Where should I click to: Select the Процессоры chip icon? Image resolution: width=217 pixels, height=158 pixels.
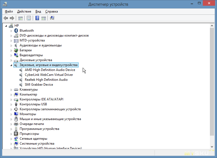point(16,134)
